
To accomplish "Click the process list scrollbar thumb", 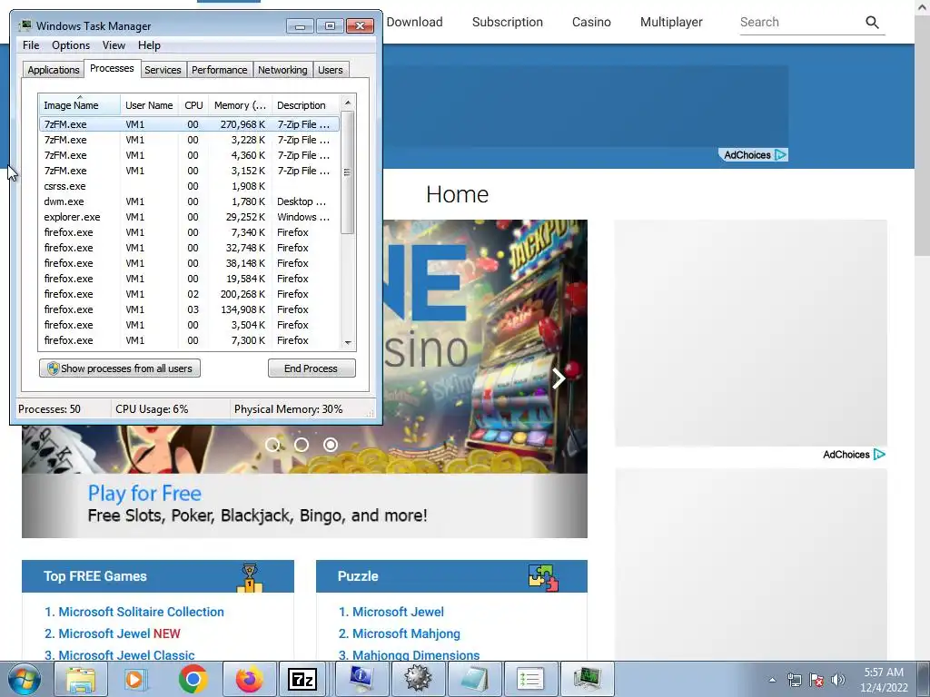I will tap(348, 172).
